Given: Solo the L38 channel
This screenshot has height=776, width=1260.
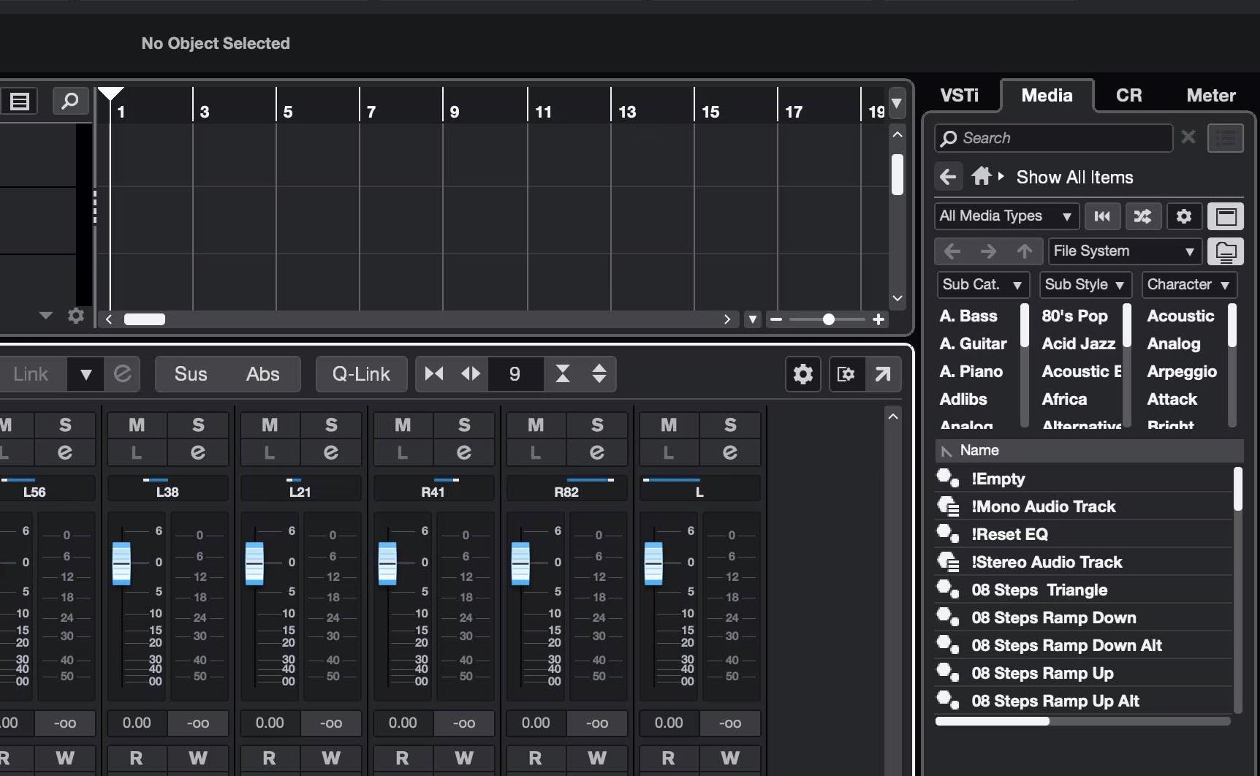Looking at the screenshot, I should [x=198, y=425].
